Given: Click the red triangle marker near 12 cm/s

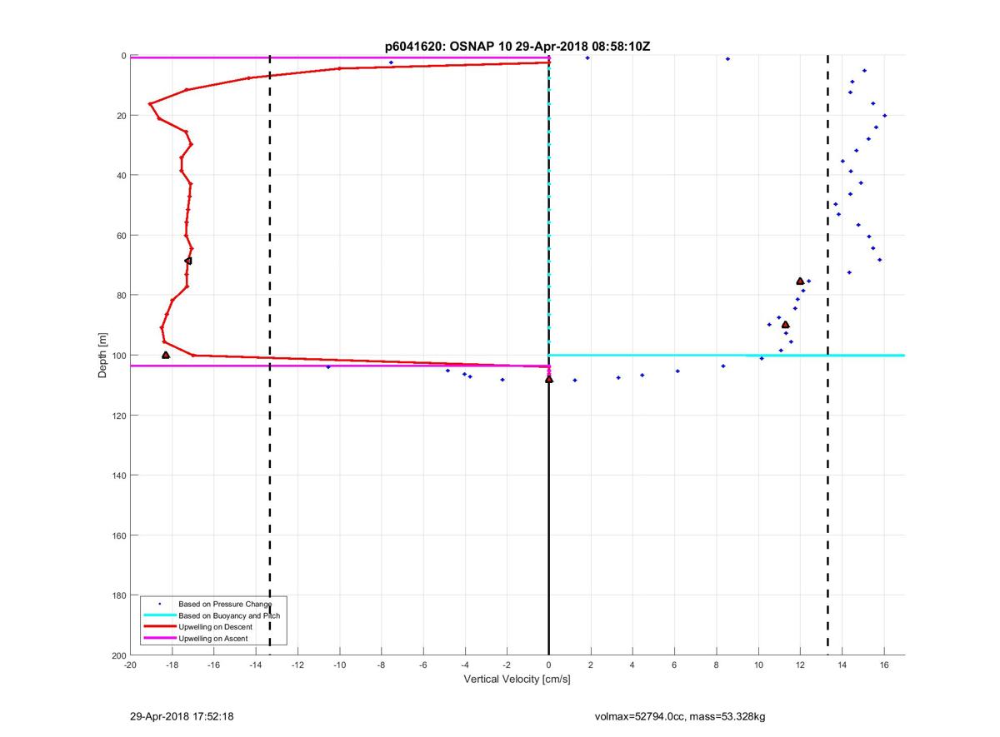Looking at the screenshot, I should pos(800,281).
